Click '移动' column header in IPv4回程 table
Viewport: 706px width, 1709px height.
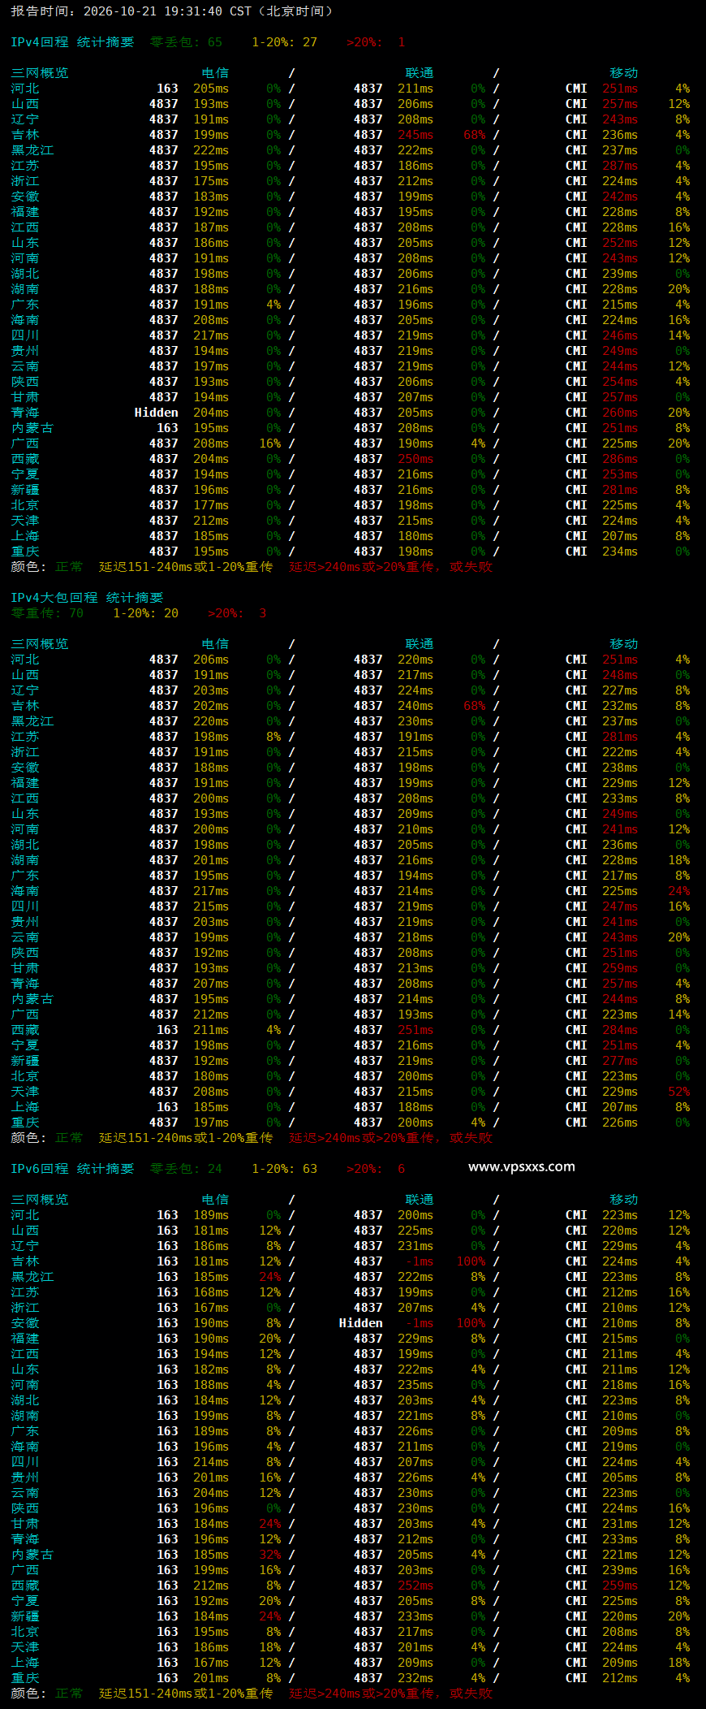(x=624, y=73)
